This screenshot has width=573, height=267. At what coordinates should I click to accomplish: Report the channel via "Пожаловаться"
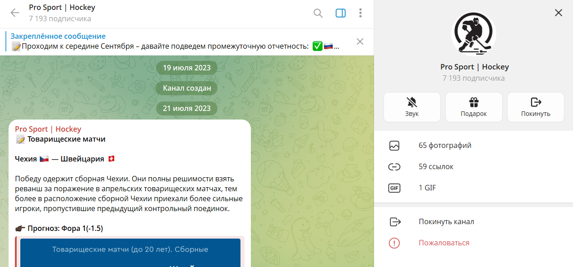click(474, 243)
